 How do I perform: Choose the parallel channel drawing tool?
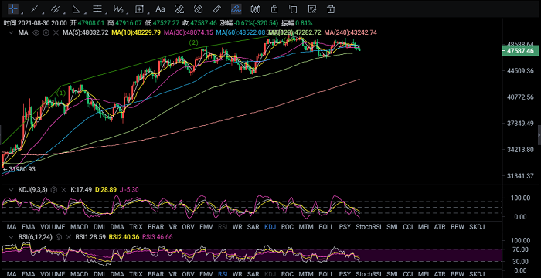(55, 9)
